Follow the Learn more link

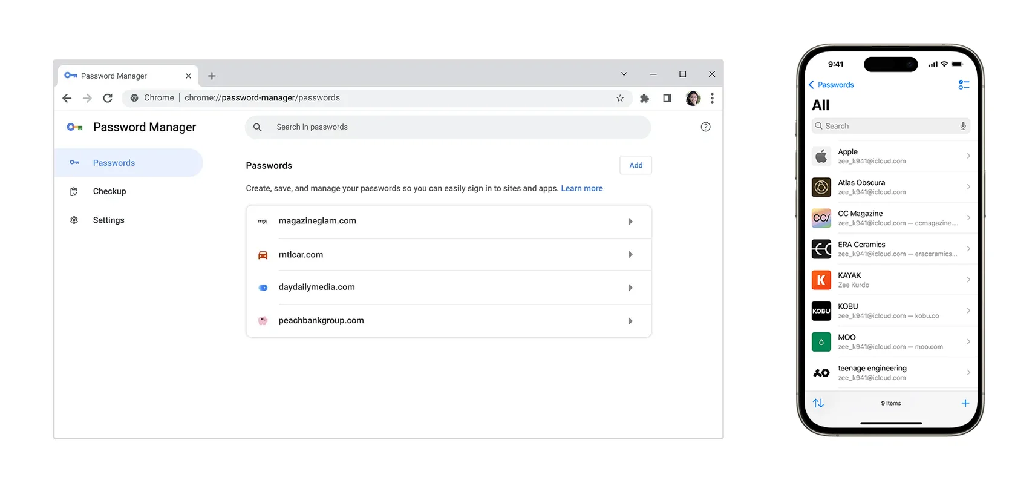point(582,188)
